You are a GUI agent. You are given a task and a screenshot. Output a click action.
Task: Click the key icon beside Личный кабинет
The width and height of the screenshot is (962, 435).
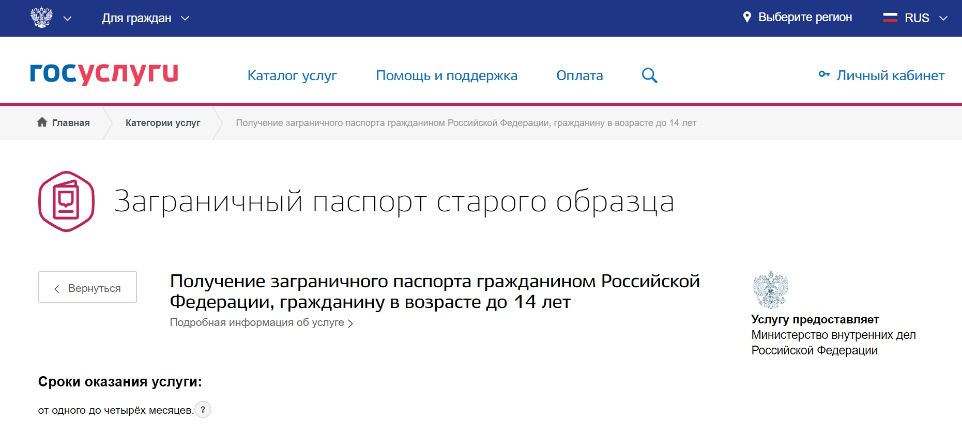[x=824, y=74]
